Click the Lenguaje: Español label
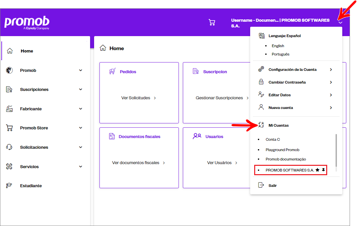Image resolution: width=357 pixels, height=226 pixels. [285, 36]
